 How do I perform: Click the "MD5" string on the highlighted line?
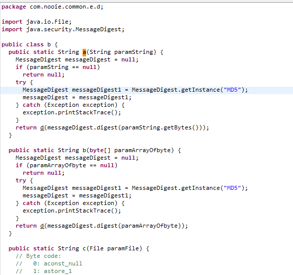click(232, 90)
